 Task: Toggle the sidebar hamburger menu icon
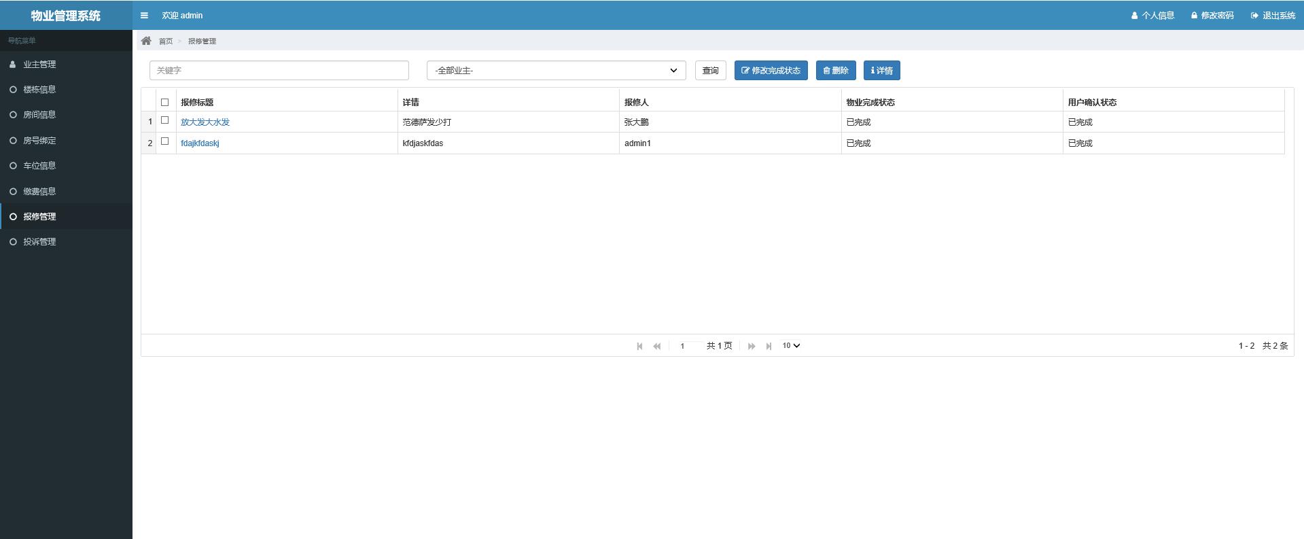click(x=144, y=16)
